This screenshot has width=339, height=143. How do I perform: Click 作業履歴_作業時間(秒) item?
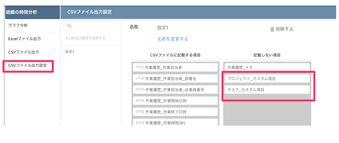click(x=175, y=123)
